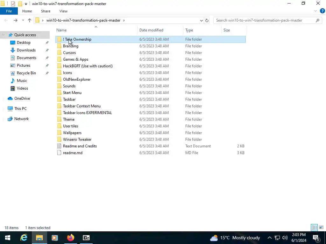The width and height of the screenshot is (326, 244).
Task: Go up one folder level
Action: point(30,20)
